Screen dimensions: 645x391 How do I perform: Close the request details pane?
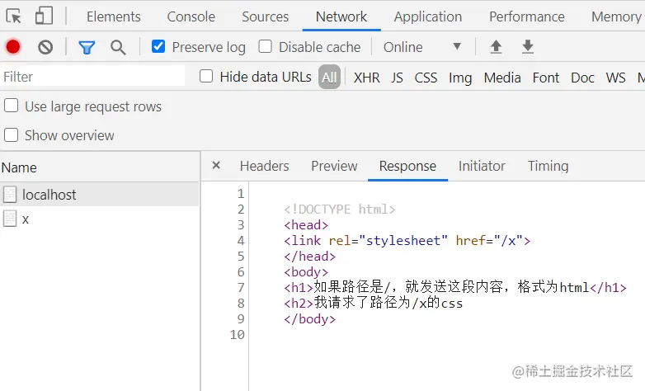click(216, 165)
